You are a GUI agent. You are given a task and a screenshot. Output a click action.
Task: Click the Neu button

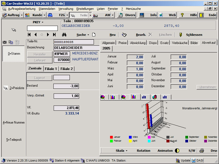pyautogui.click(x=113, y=35)
